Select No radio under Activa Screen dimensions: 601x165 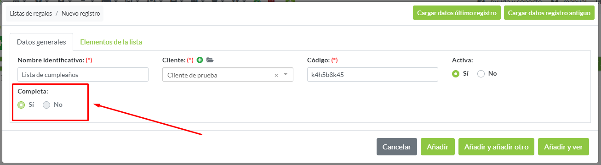click(x=481, y=73)
